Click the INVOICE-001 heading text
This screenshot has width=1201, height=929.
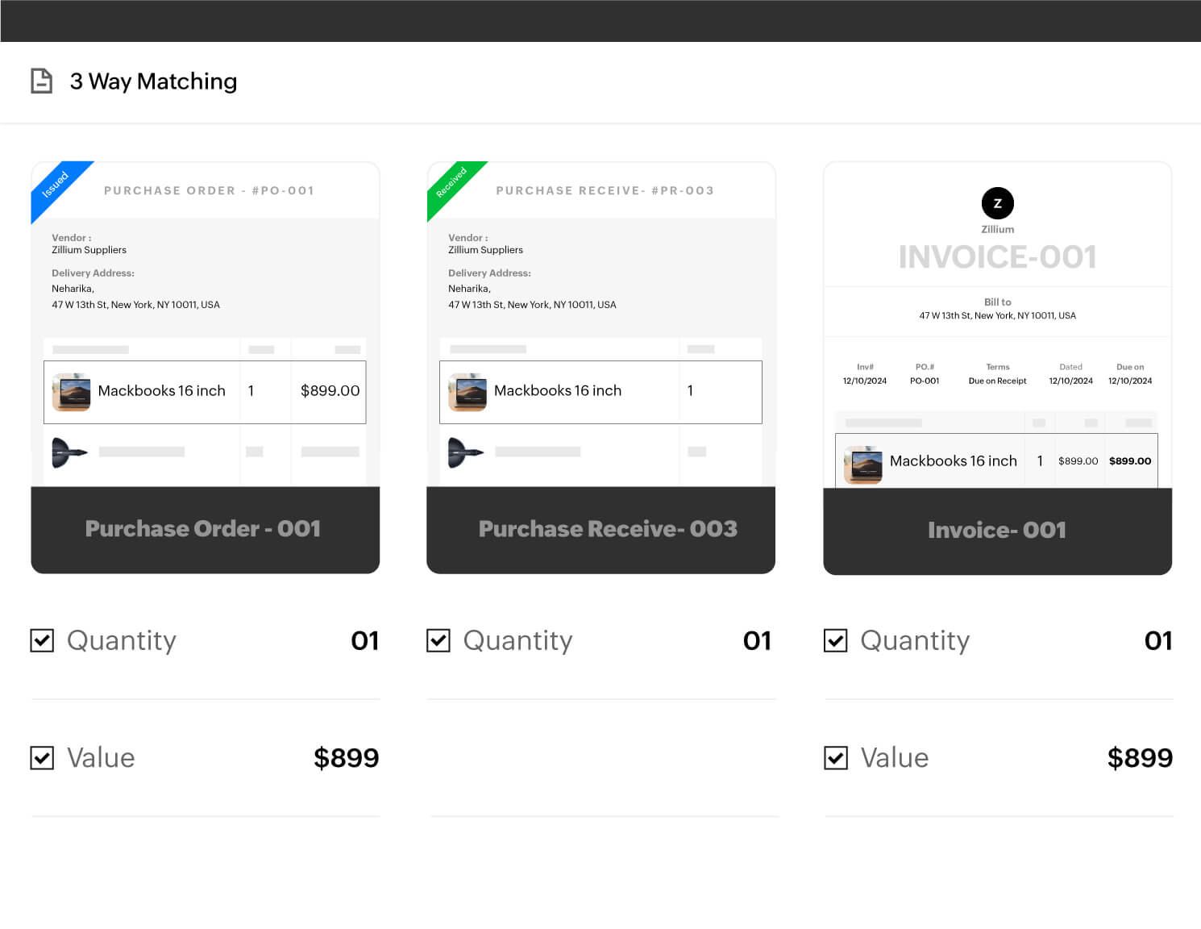pyautogui.click(x=997, y=257)
